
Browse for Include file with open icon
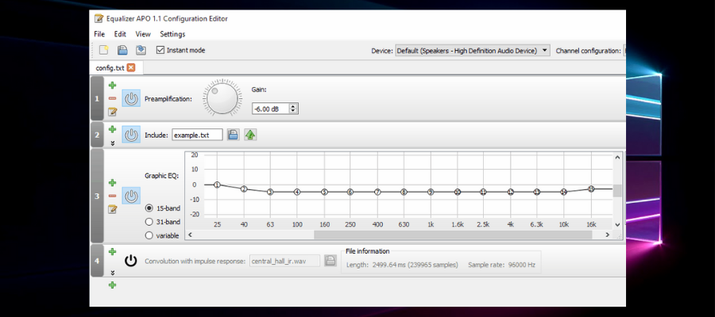(x=233, y=135)
